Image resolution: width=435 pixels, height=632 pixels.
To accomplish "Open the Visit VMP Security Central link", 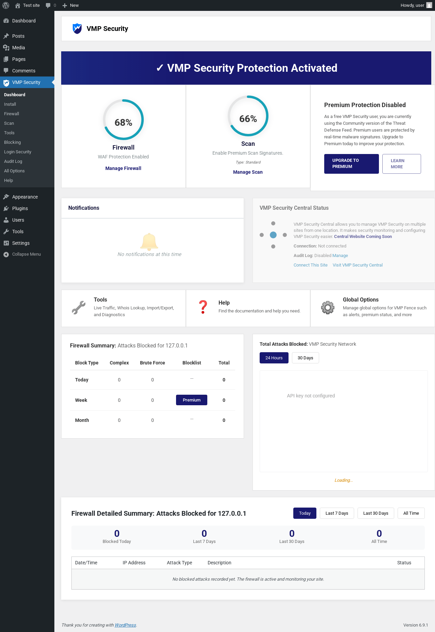I will tap(358, 265).
